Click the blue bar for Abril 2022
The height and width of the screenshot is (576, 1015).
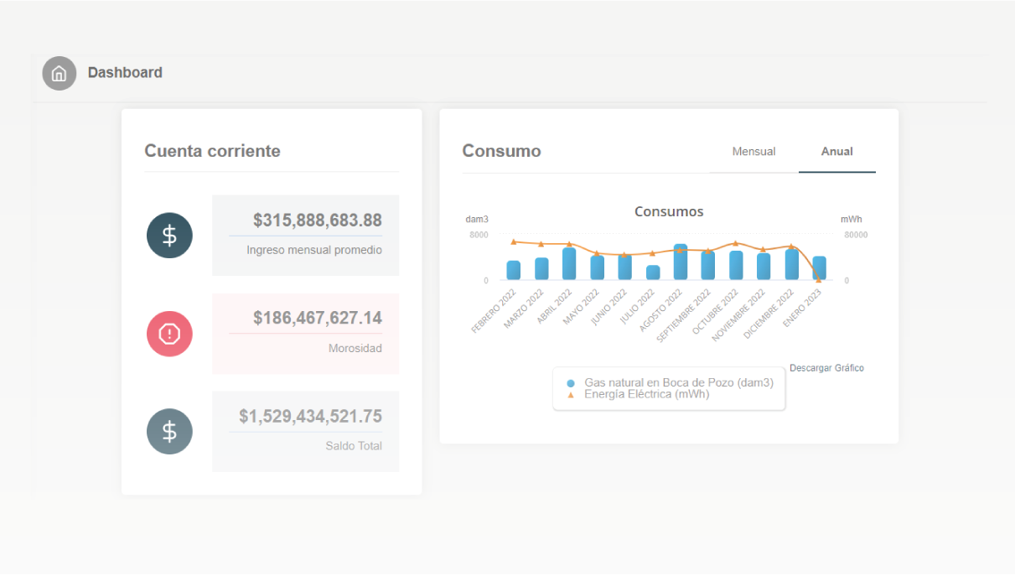pyautogui.click(x=569, y=264)
